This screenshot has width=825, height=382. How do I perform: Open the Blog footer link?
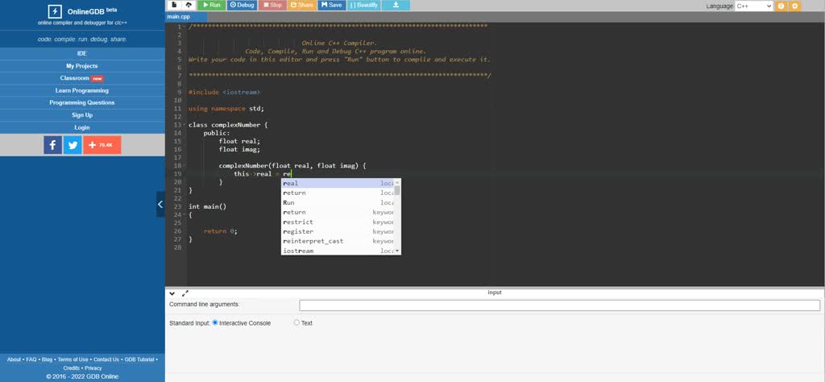tap(47, 360)
